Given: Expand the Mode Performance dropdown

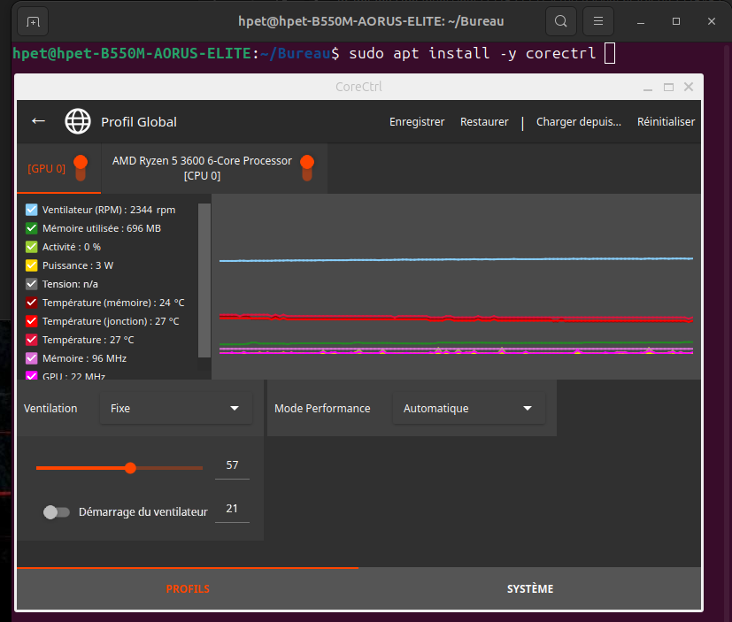Looking at the screenshot, I should tap(468, 409).
